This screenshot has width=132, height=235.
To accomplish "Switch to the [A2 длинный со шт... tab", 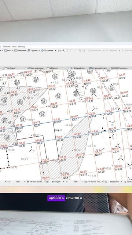I will tap(99, 68).
